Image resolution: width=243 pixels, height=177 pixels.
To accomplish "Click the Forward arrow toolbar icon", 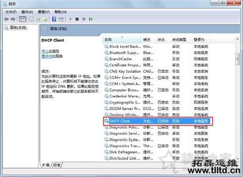I will point(13,19).
